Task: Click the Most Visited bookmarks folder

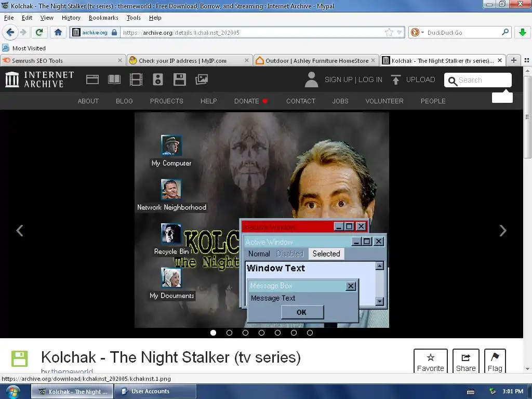Action: click(24, 48)
